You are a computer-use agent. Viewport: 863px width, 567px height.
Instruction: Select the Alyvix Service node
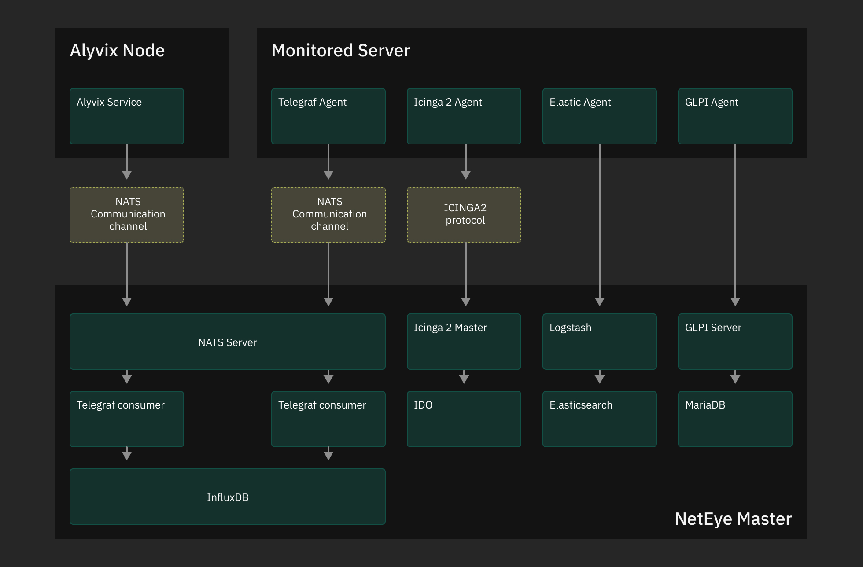[126, 116]
